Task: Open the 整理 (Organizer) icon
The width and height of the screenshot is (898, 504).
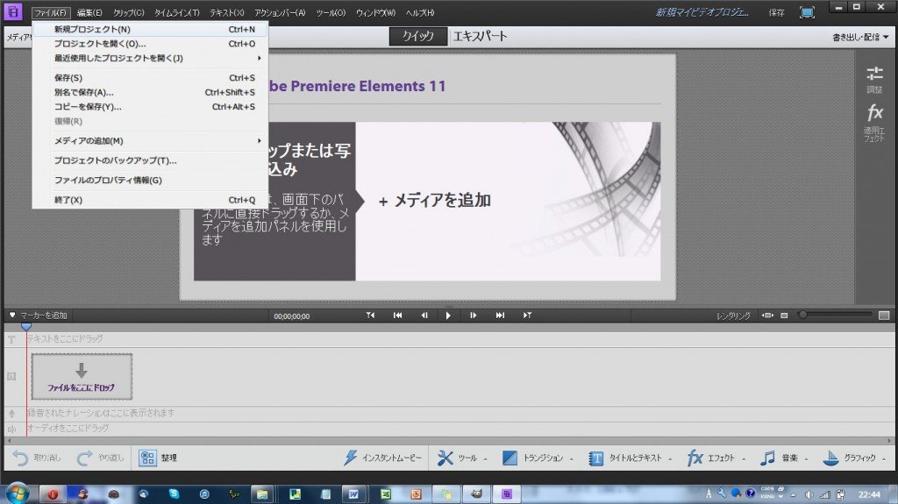Action: click(x=147, y=458)
